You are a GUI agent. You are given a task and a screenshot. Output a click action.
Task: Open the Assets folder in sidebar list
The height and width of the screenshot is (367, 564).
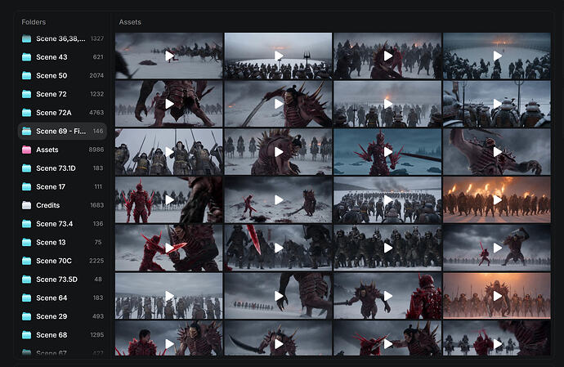point(62,150)
